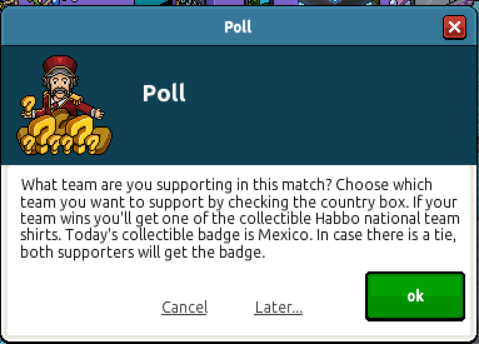Click the Poll title in the window title bar
The height and width of the screenshot is (344, 479).
238,27
